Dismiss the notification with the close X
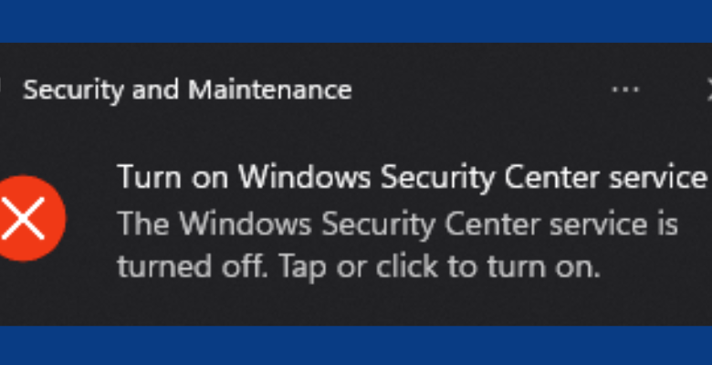This screenshot has height=365, width=712. point(708,89)
